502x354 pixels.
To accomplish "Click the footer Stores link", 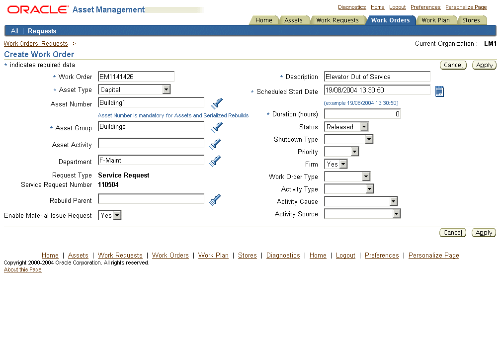I will (248, 256).
